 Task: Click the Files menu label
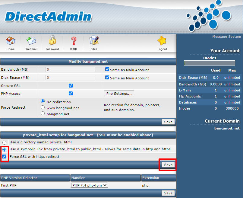[94, 49]
